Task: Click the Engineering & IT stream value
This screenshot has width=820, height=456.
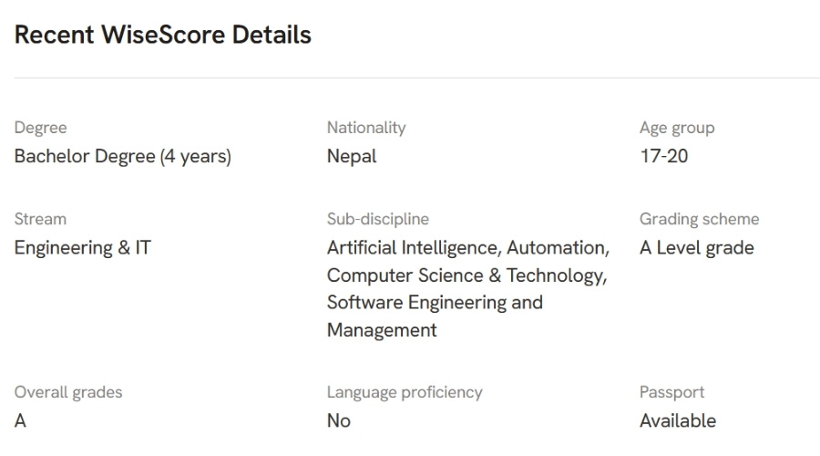Action: [x=82, y=247]
